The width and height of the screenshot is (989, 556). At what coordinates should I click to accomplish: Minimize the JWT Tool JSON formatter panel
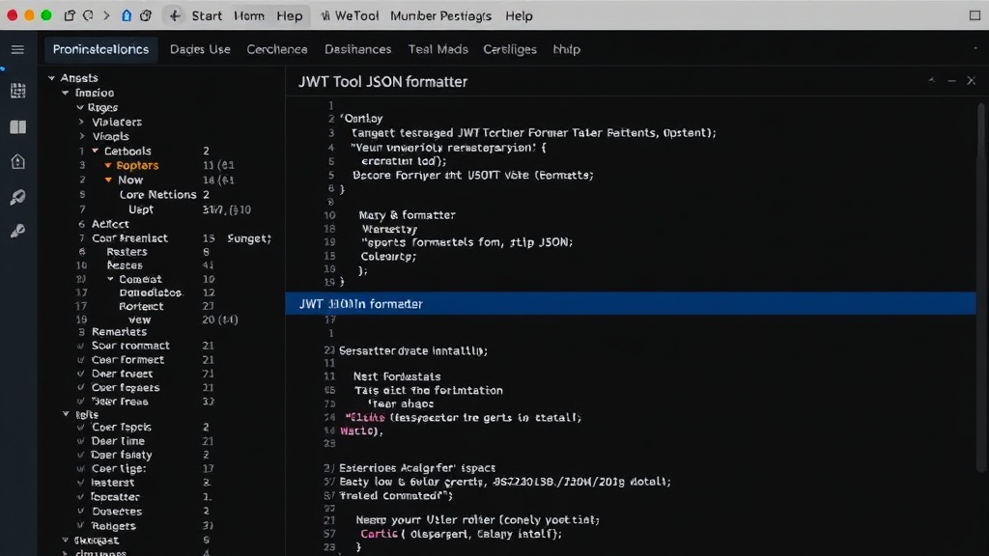(x=951, y=81)
